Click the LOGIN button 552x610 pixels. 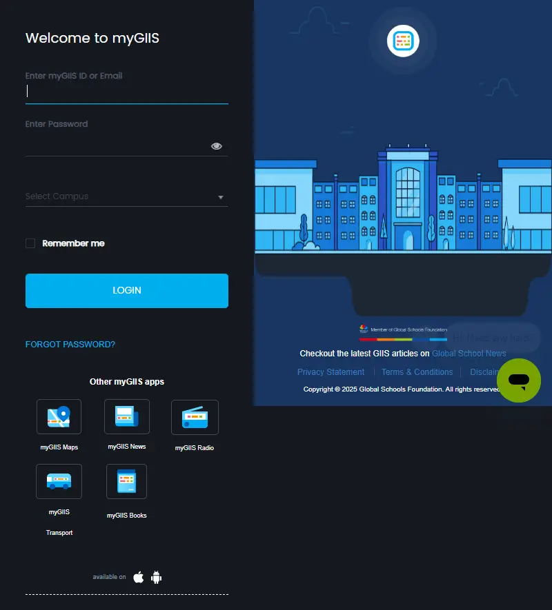[x=126, y=291]
